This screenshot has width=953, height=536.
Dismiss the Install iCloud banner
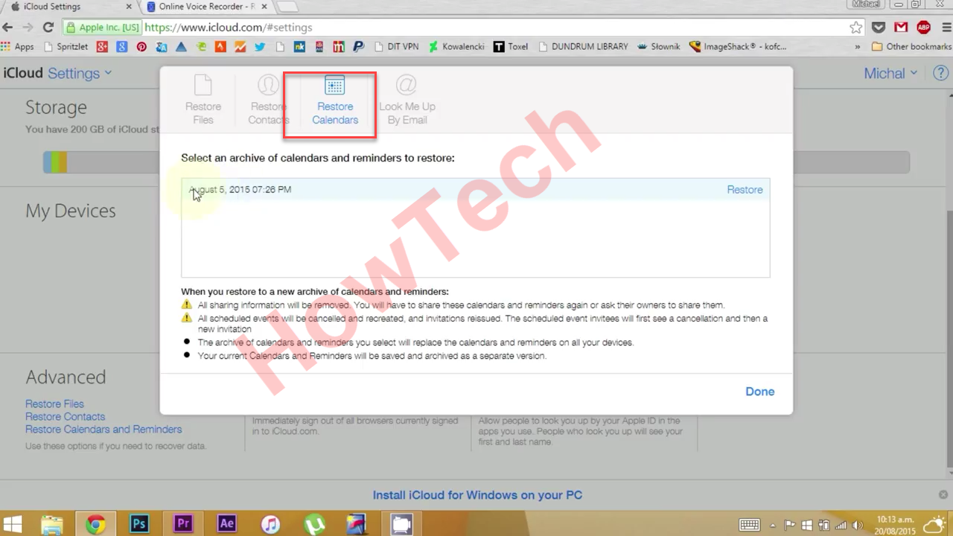(x=943, y=495)
